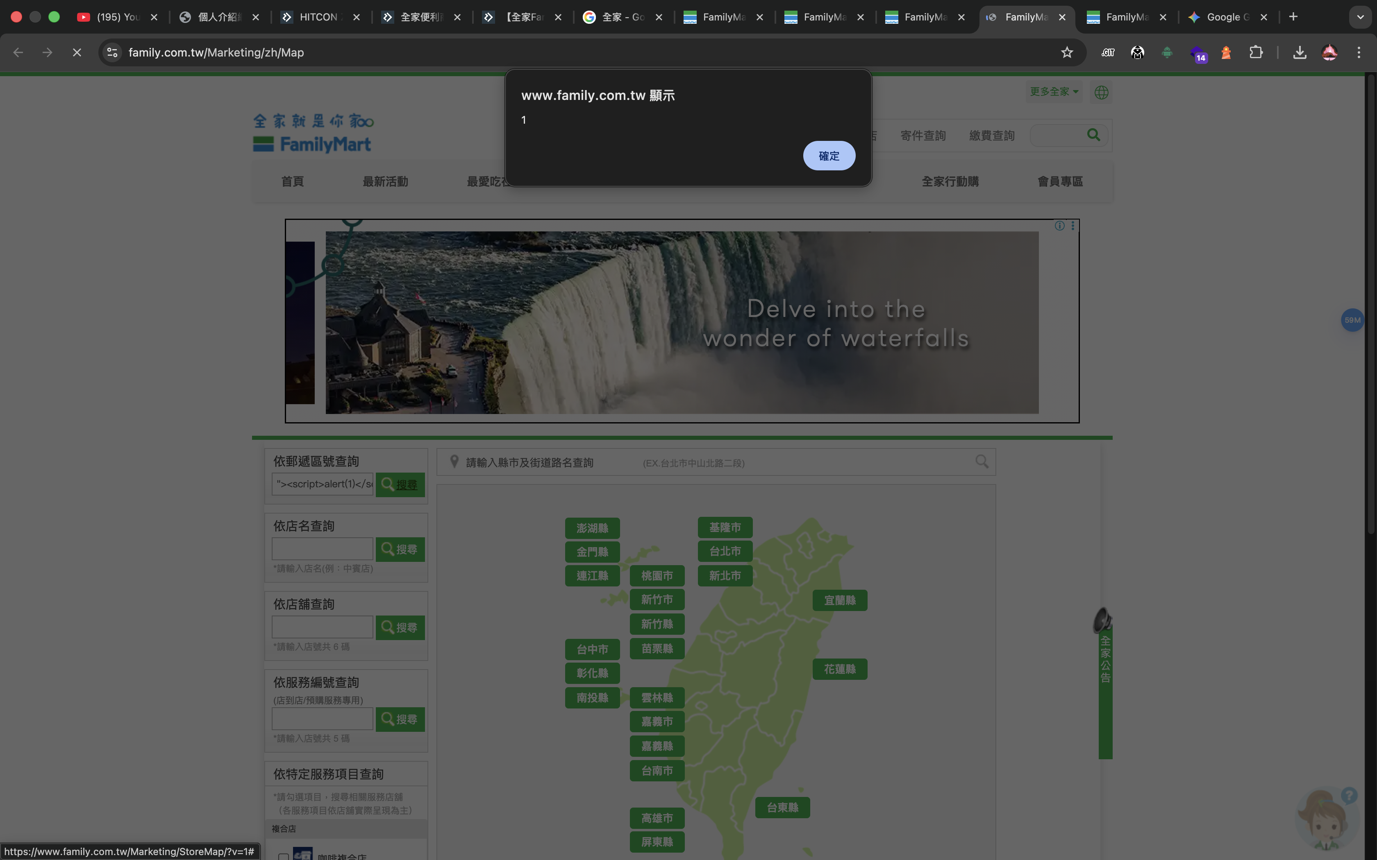Expand the 更多全家 dropdown

[x=1054, y=92]
